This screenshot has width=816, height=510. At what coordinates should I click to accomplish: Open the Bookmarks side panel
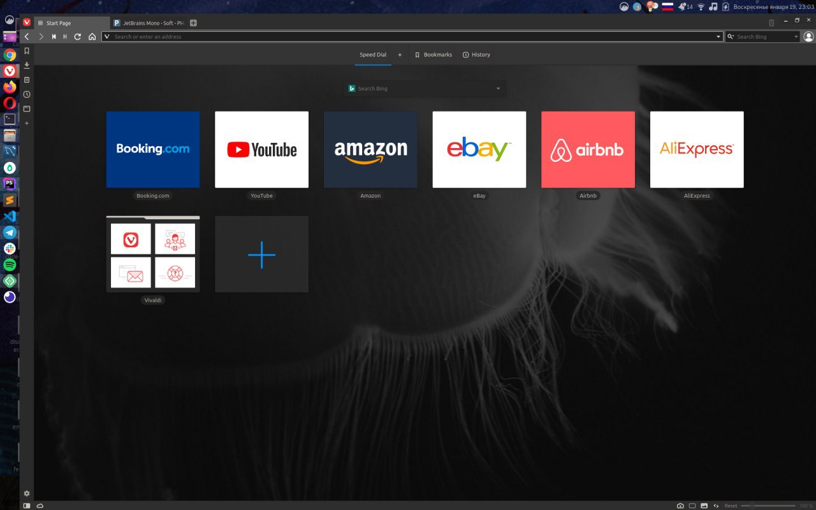point(27,50)
